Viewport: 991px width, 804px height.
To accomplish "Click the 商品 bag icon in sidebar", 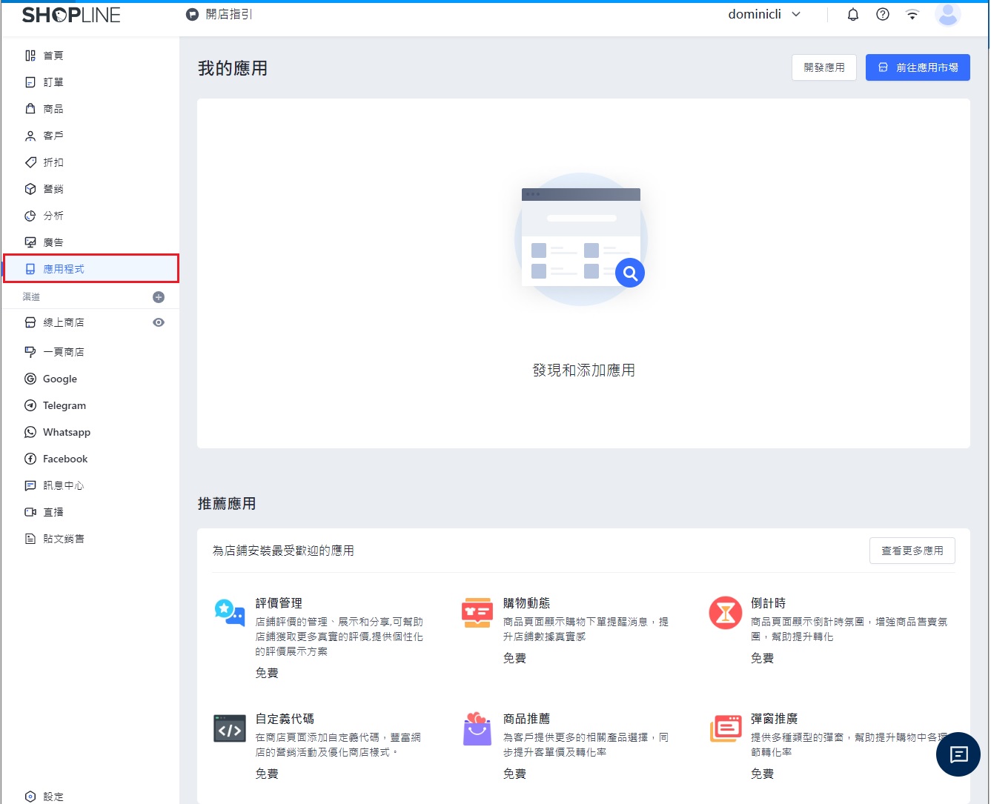I will (x=30, y=109).
